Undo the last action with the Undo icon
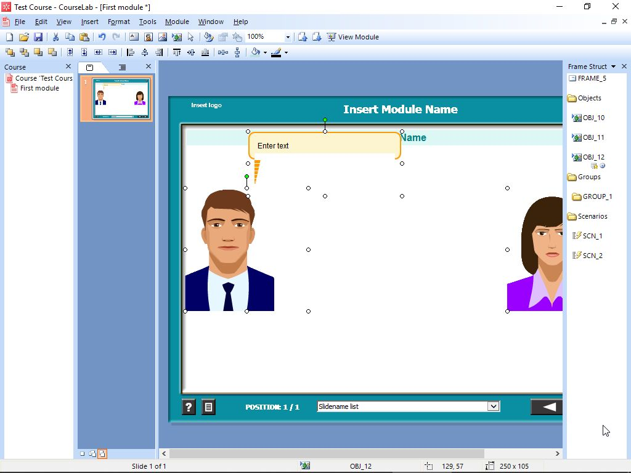Image resolution: width=631 pixels, height=473 pixels. click(x=100, y=37)
